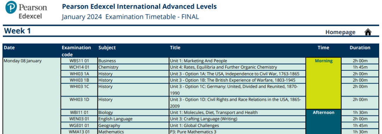Viewport: 382px width, 134px height.
Task: Click exam code WCH14 01
Action: [79, 67]
